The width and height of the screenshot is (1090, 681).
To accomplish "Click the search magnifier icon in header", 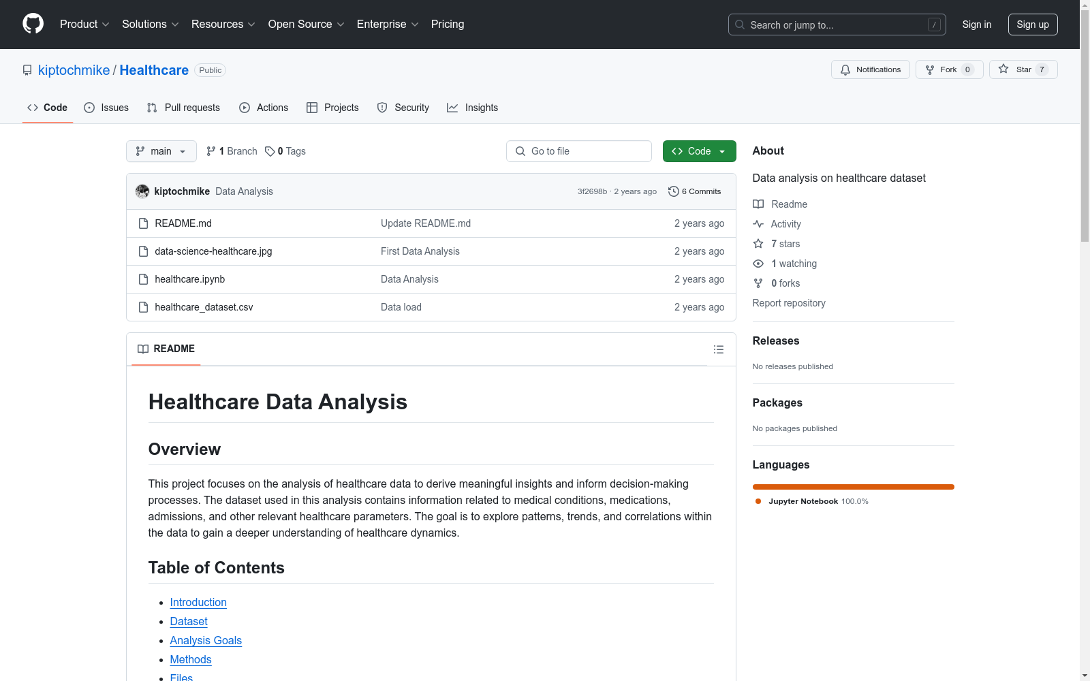I will click(740, 25).
